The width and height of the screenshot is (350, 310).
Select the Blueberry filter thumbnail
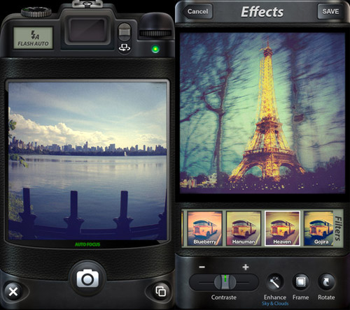204,228
